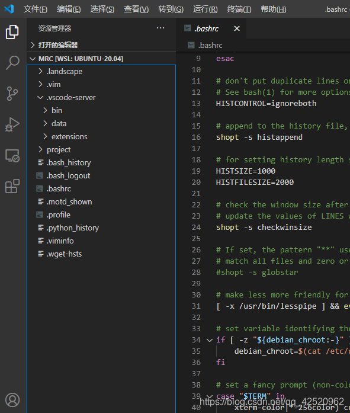Open the Explorer view in activity bar
The width and height of the screenshot is (350, 413).
tap(12, 32)
